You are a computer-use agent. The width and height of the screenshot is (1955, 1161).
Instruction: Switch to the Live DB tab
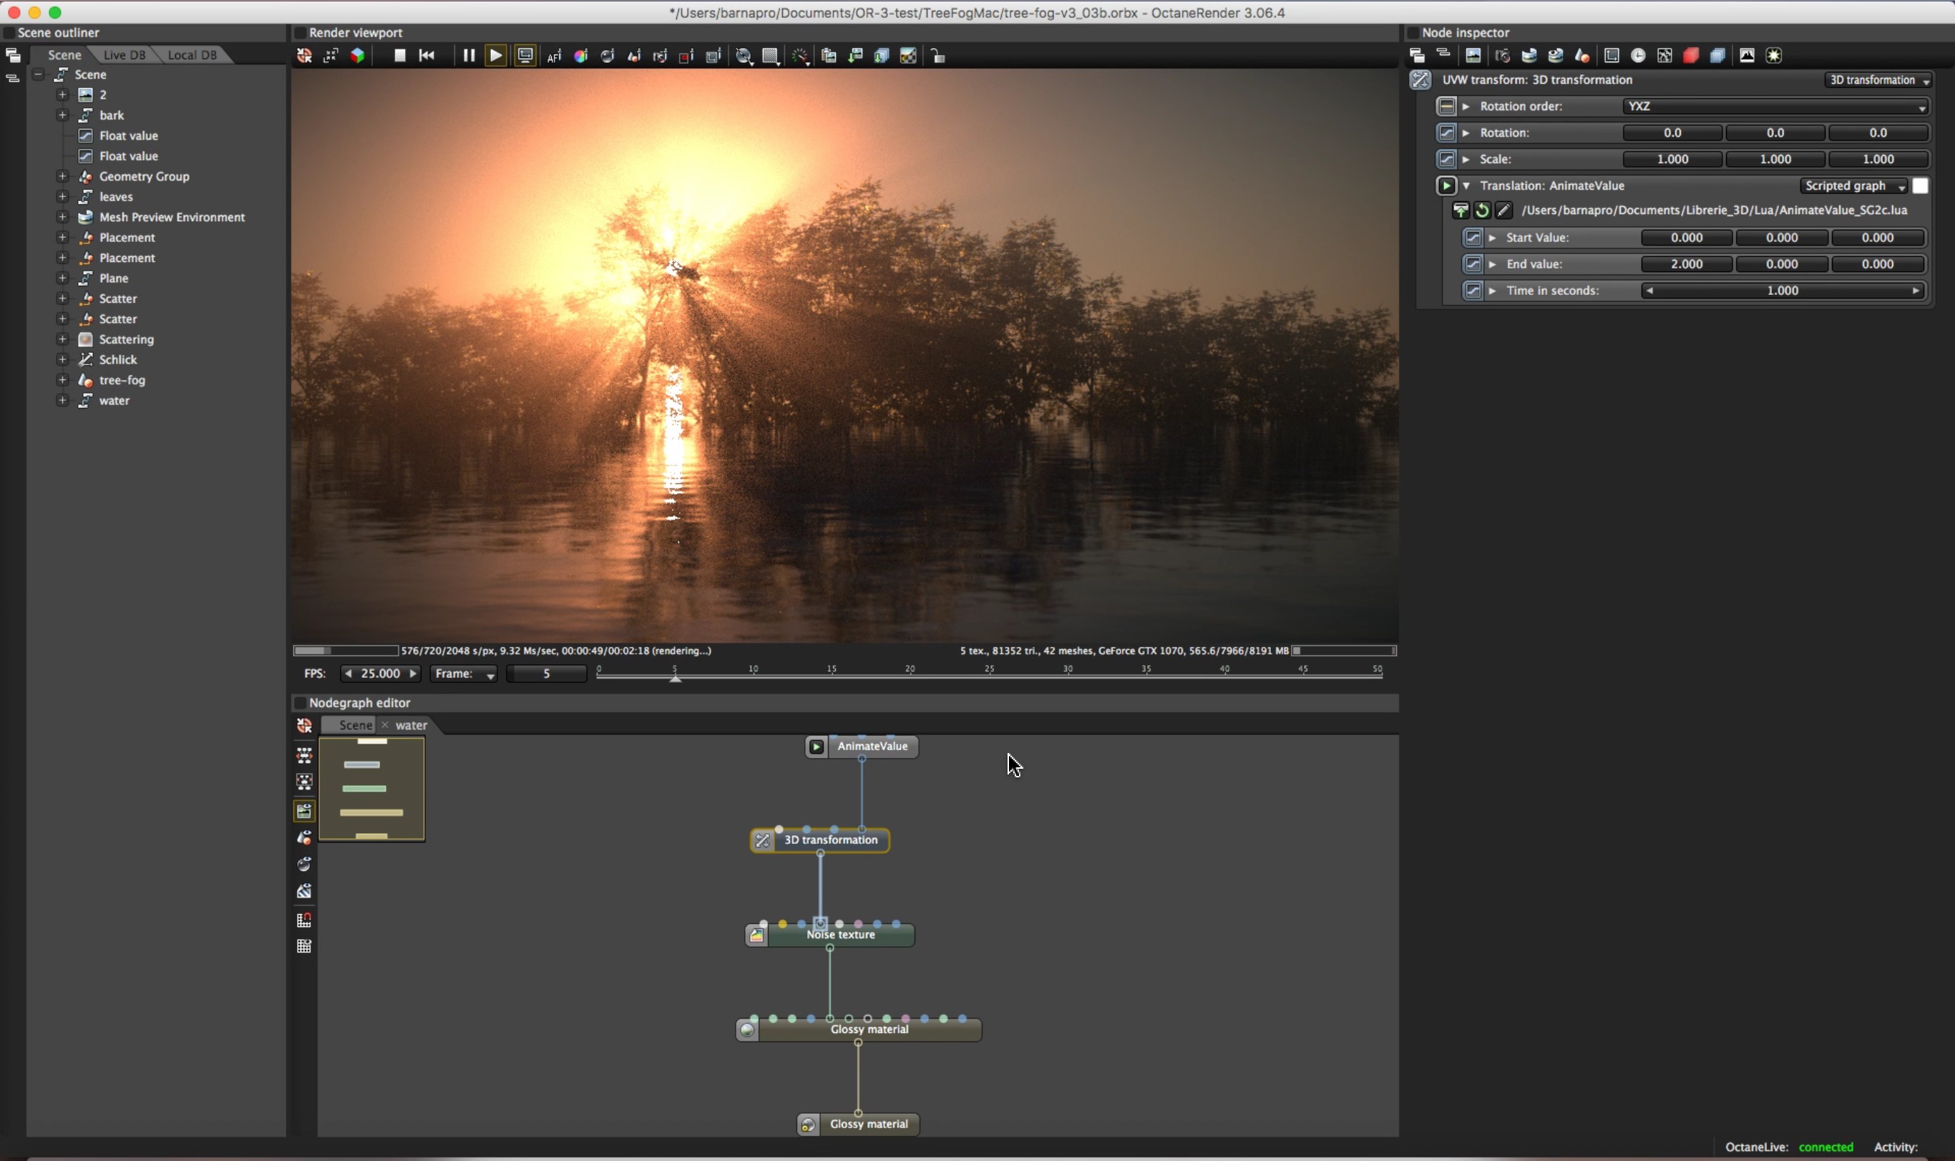[x=125, y=55]
